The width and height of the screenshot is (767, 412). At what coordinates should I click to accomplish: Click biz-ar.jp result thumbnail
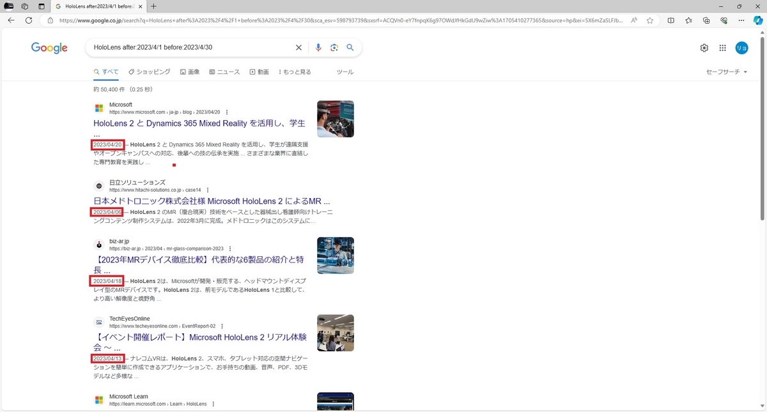(x=336, y=256)
